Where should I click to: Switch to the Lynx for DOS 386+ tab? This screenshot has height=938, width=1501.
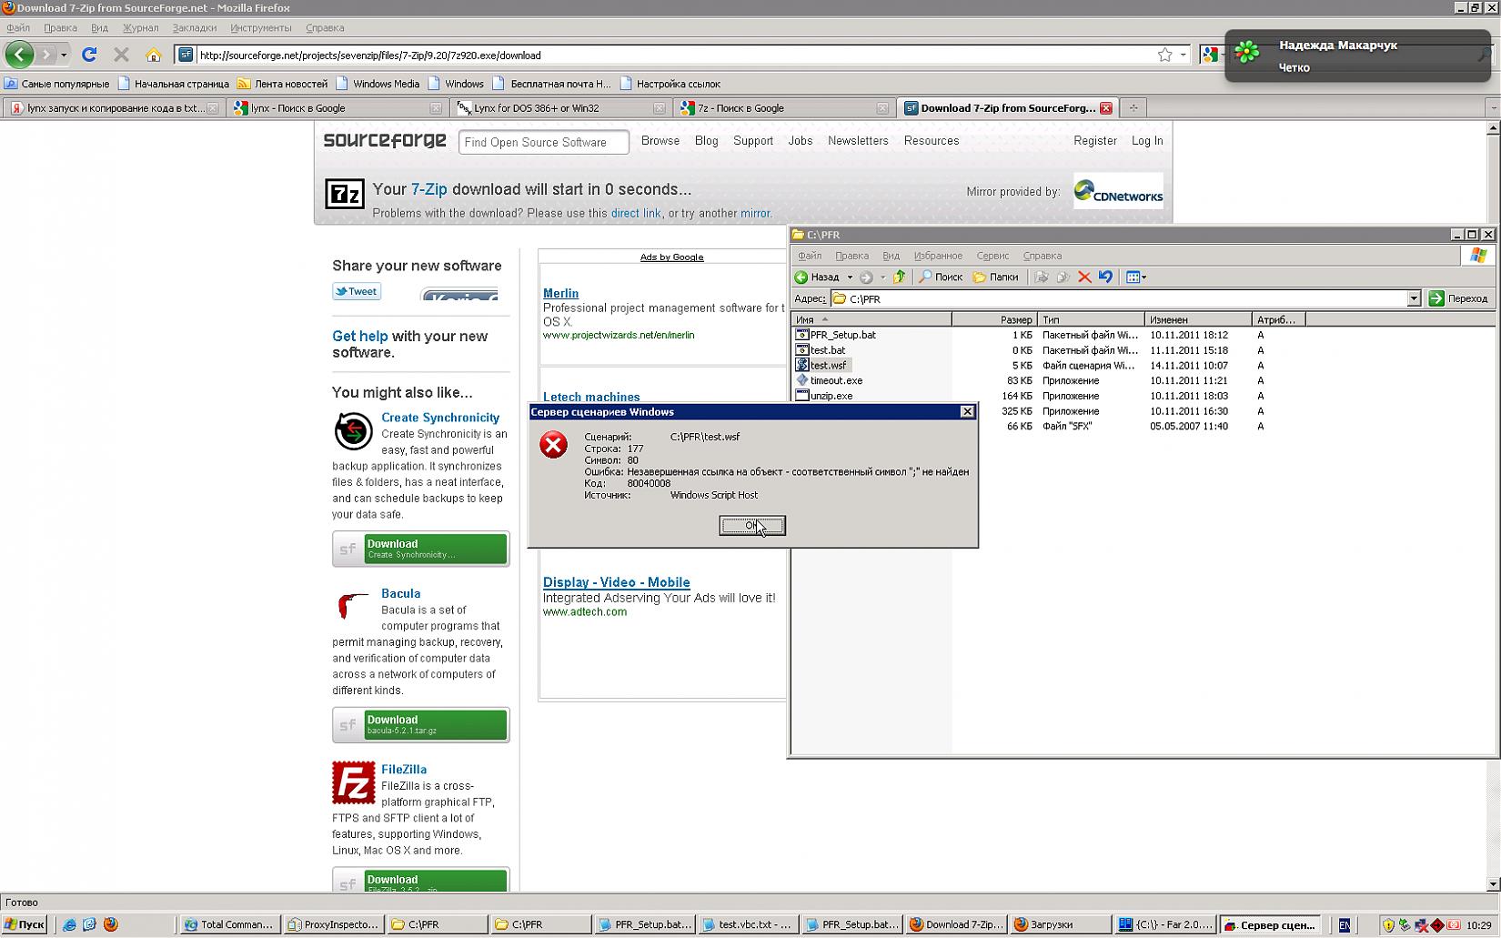561,107
